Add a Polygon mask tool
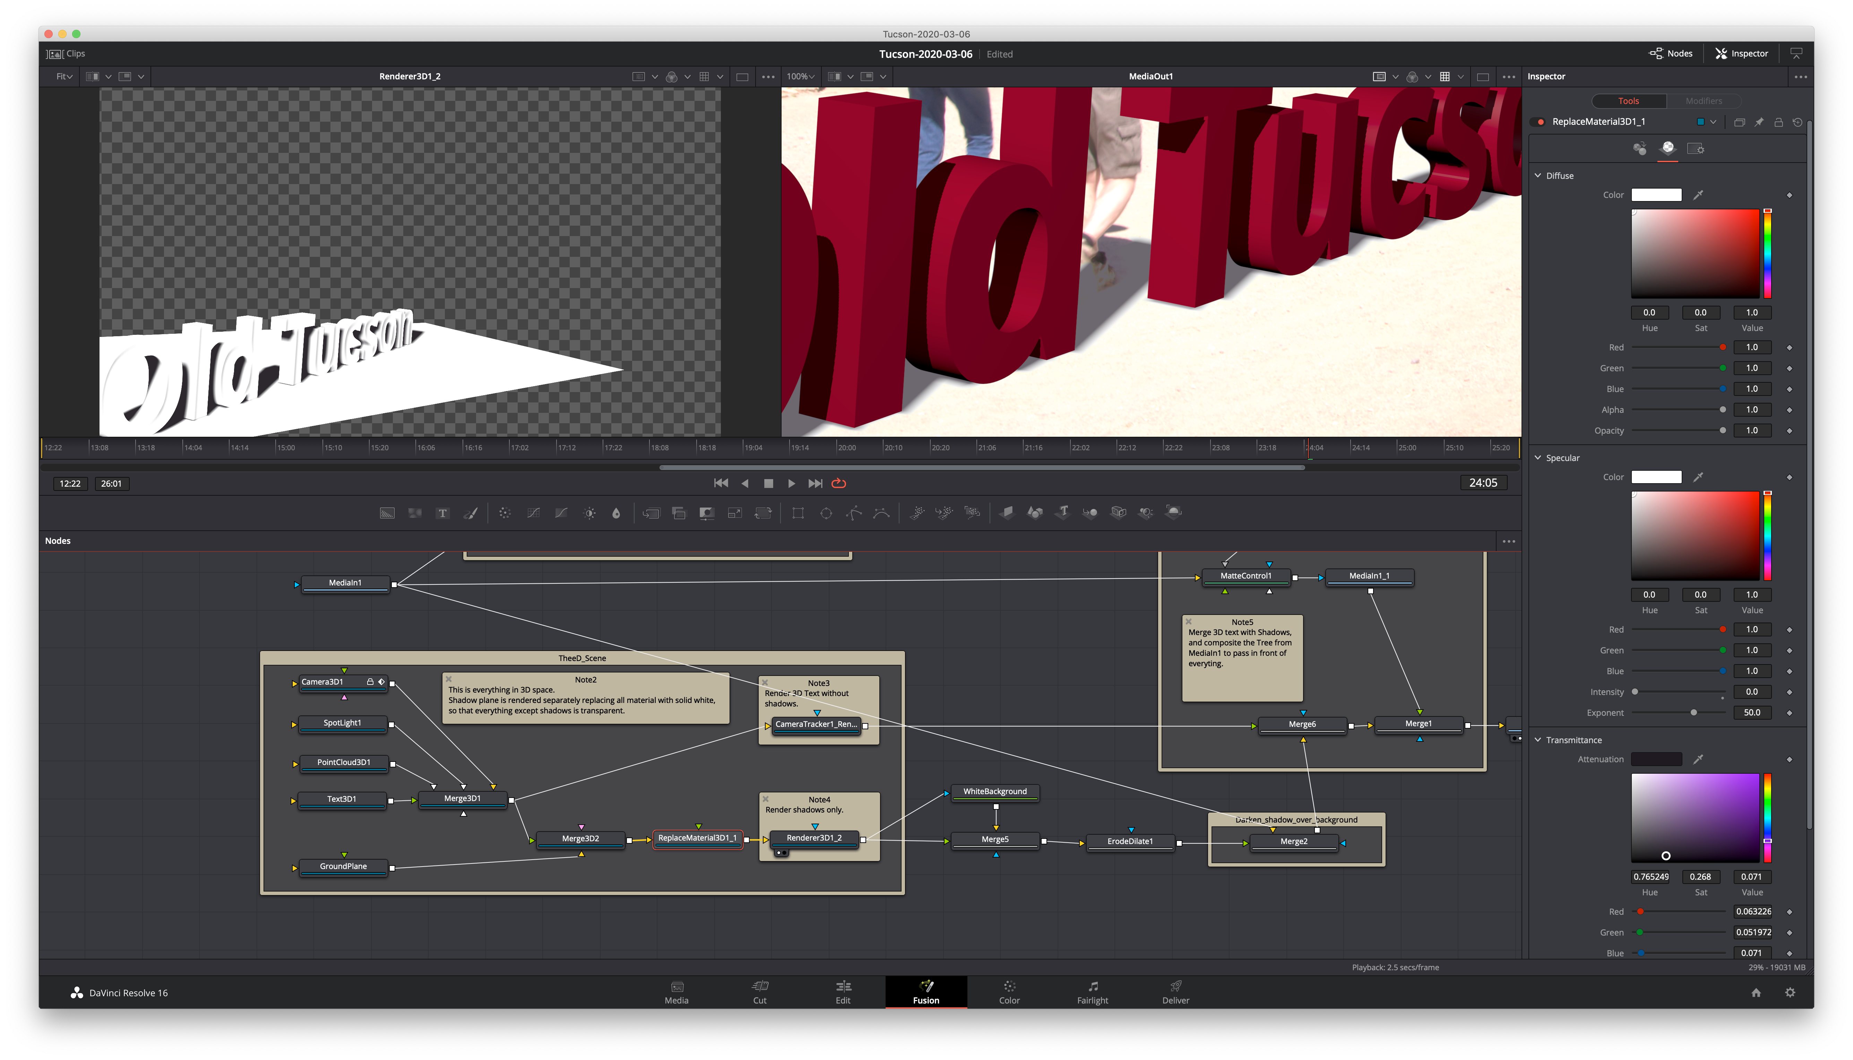Viewport: 1853px width, 1060px height. [854, 513]
